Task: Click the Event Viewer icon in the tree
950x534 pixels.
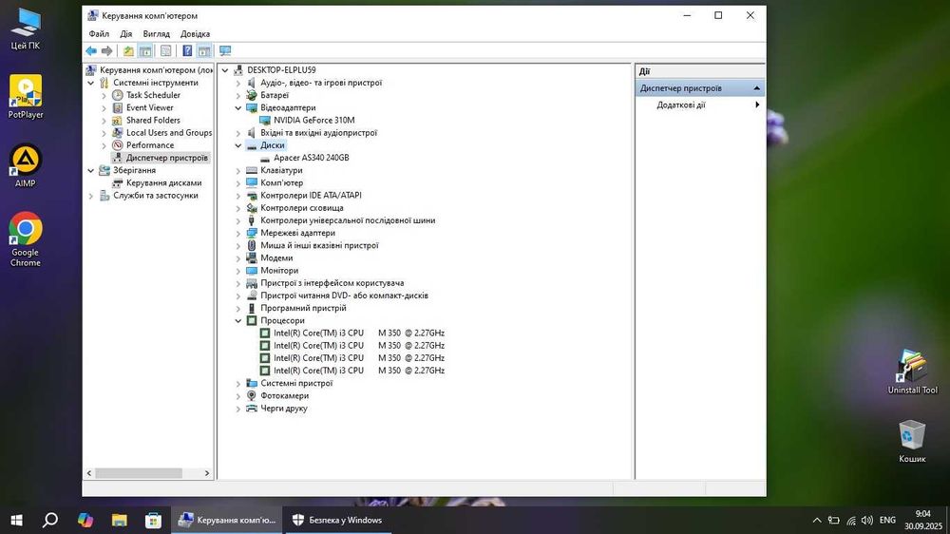Action: (118, 108)
